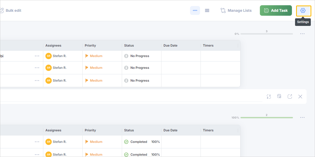Click Stefan R. avatar in first row
This screenshot has width=315, height=157.
[x=49, y=56]
